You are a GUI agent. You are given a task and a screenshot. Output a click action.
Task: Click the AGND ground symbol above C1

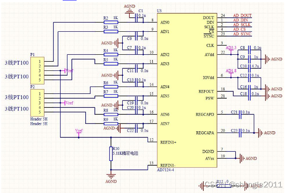[x=129, y=11]
